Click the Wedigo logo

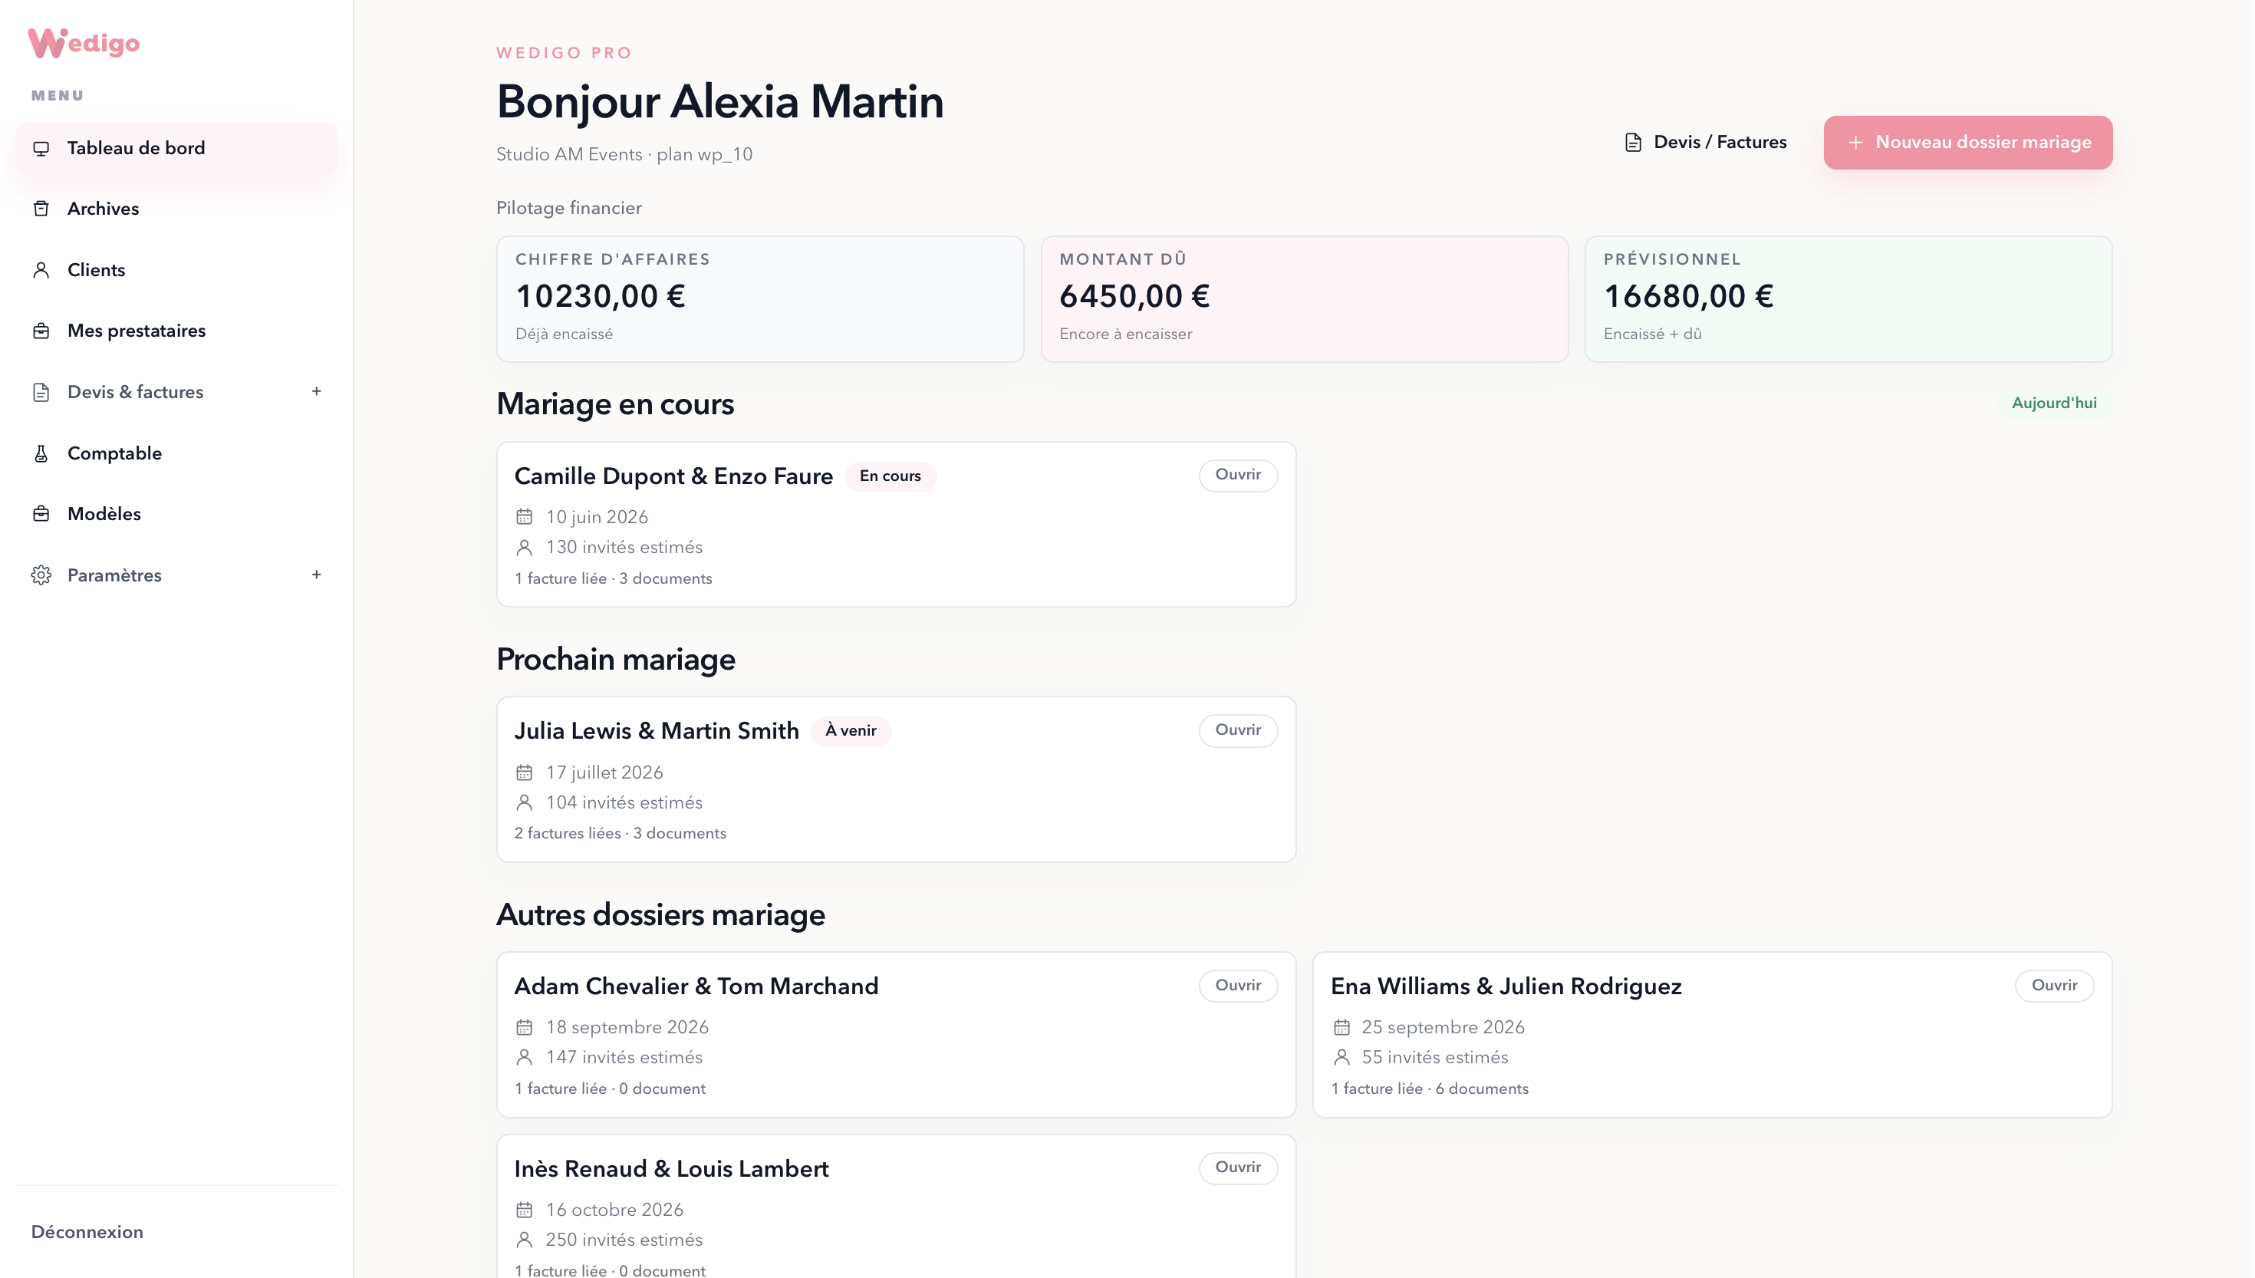(x=84, y=42)
